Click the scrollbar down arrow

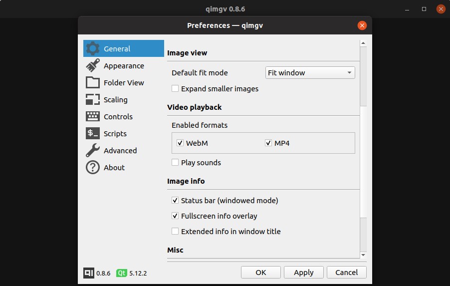point(363,255)
